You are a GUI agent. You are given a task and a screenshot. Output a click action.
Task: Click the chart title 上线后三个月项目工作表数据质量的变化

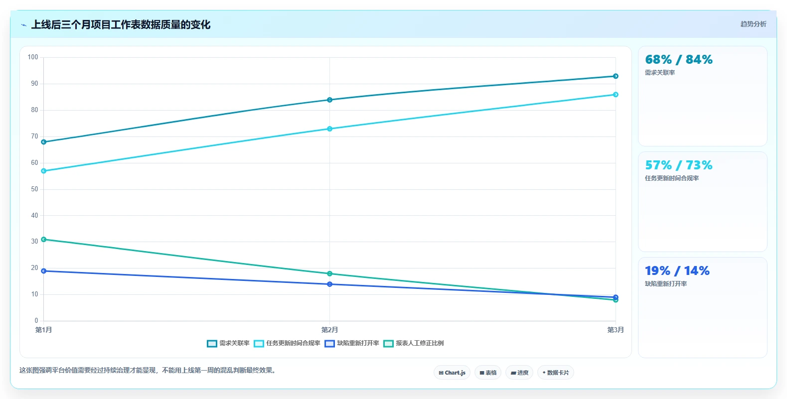point(121,24)
